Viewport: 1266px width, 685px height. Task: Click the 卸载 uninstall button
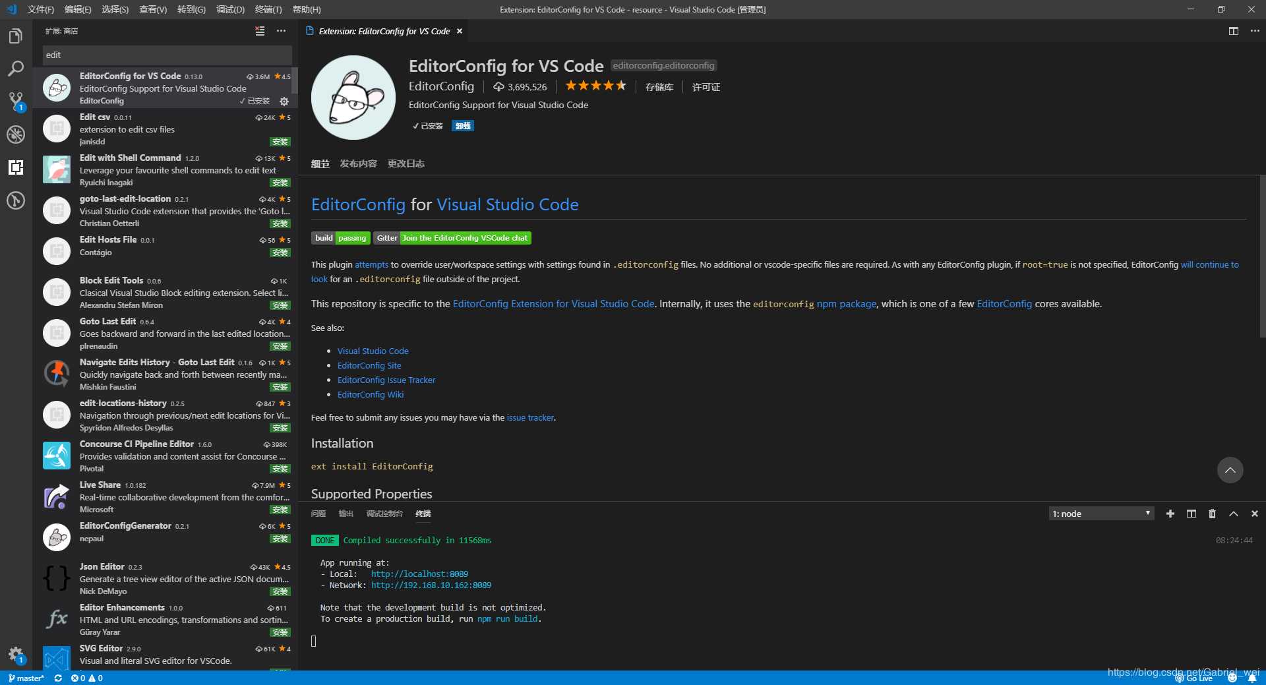[x=463, y=126]
